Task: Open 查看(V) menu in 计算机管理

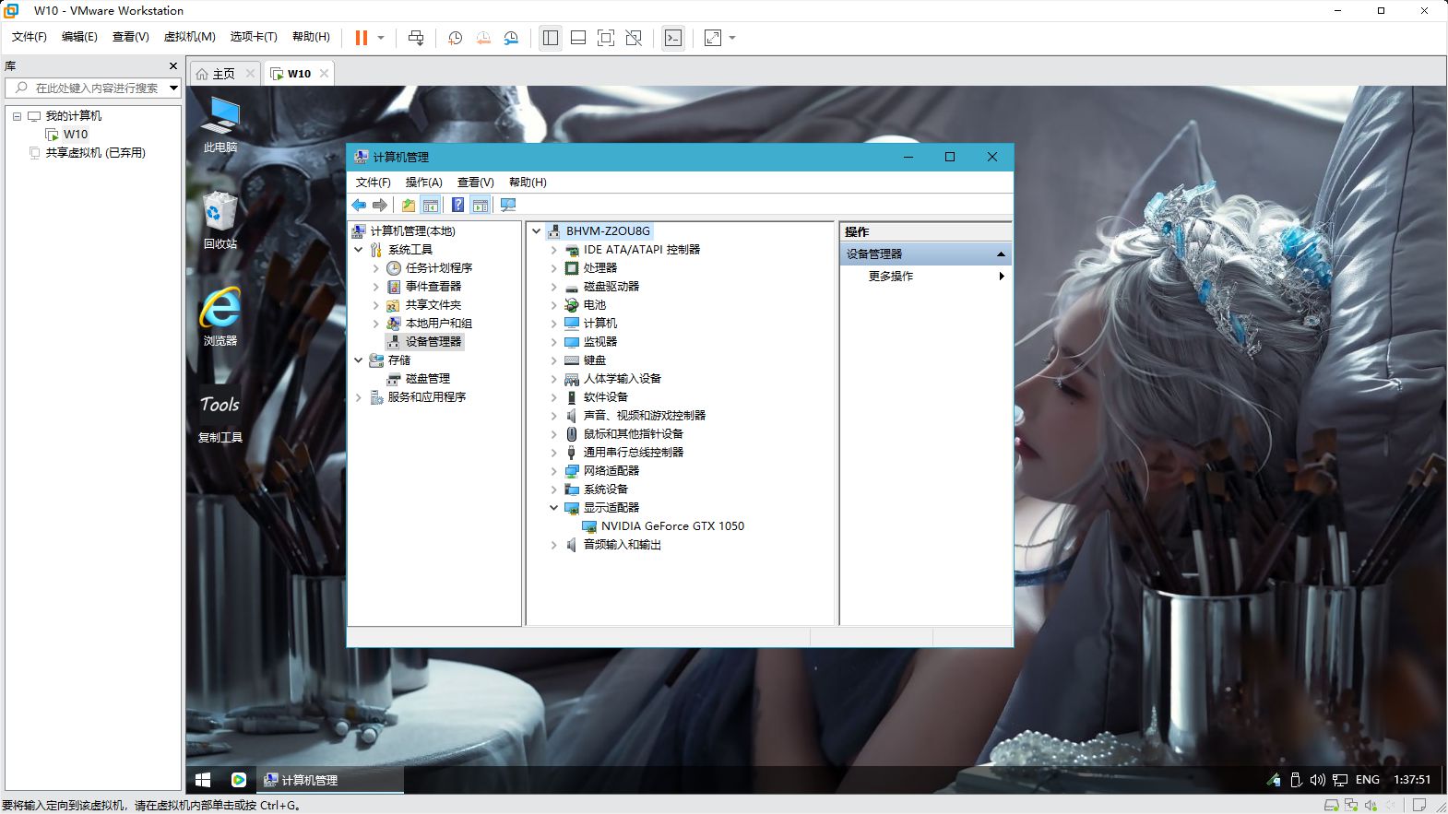Action: (476, 183)
